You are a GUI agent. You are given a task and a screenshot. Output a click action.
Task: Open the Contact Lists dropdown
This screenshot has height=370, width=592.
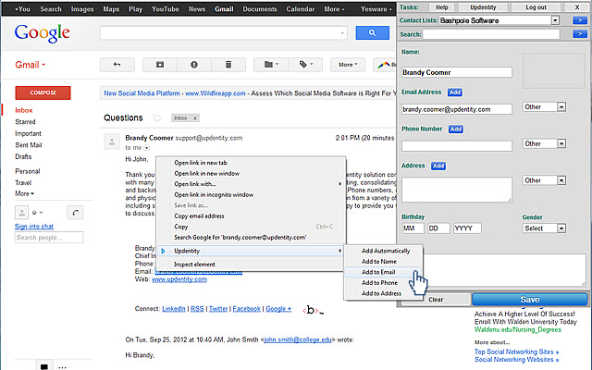pos(555,20)
